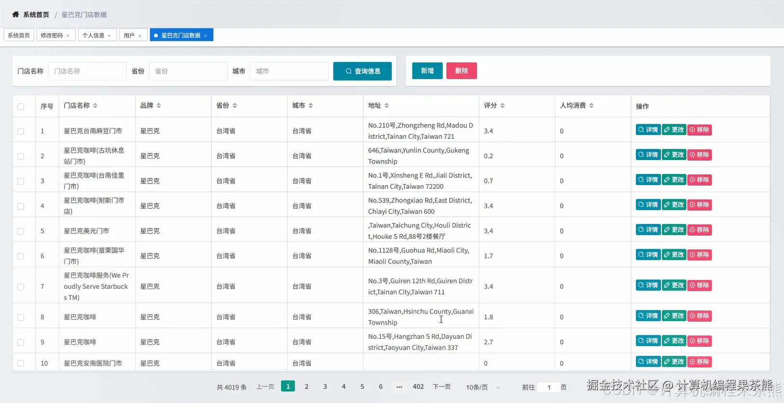Open the 10条/页 page size dropdown
Viewport: 784px width, 403px height.
[x=483, y=387]
